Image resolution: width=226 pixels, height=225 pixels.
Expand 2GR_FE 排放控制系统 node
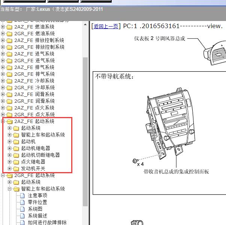tap(3, 47)
